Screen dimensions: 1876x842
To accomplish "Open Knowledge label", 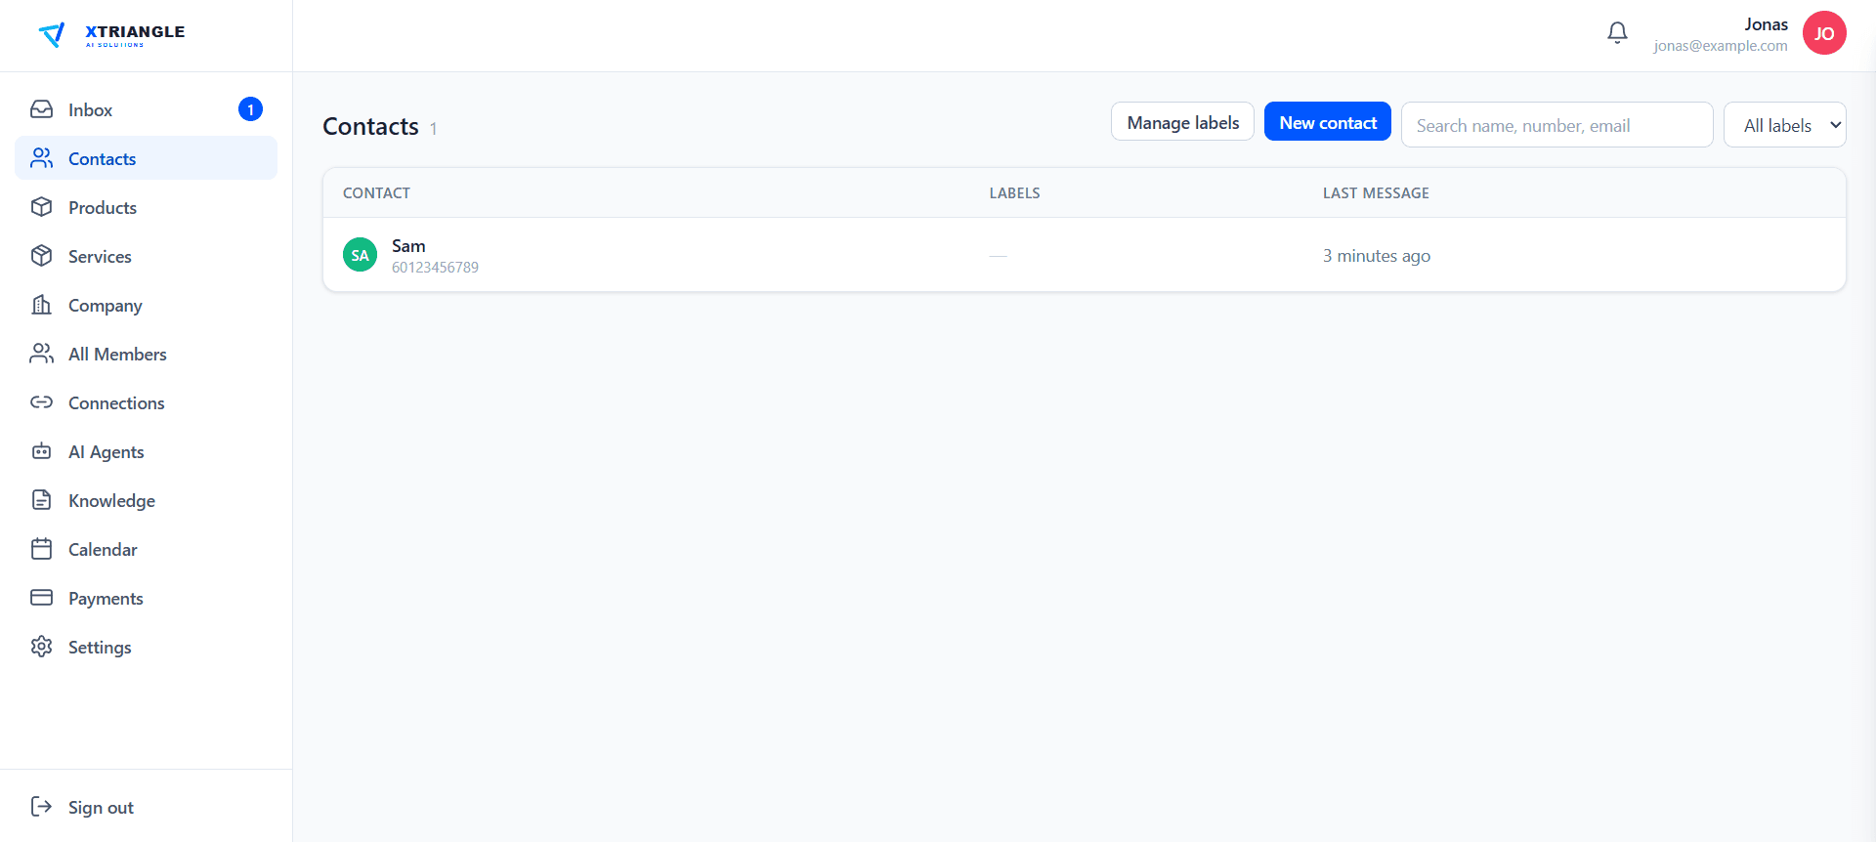I will [111, 501].
